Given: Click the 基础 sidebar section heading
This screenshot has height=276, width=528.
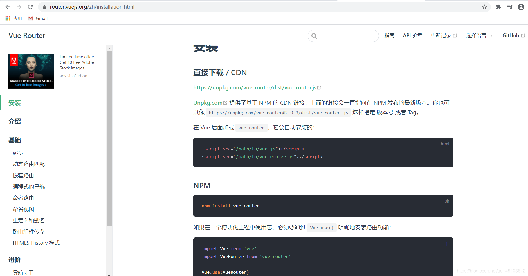Looking at the screenshot, I should pyautogui.click(x=15, y=140).
